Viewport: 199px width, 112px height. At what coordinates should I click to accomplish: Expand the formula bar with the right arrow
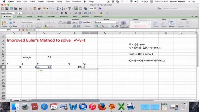tap(198, 30)
